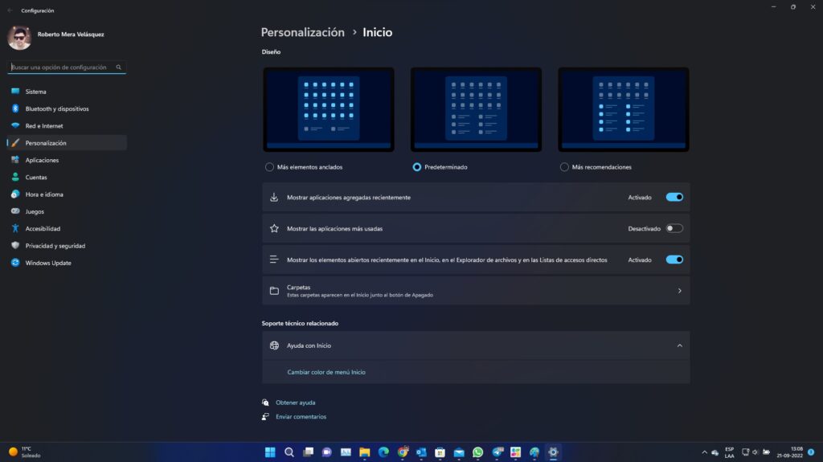Viewport: 823px width, 462px height.
Task: Open the system tray hidden icons chevron
Action: coord(704,452)
